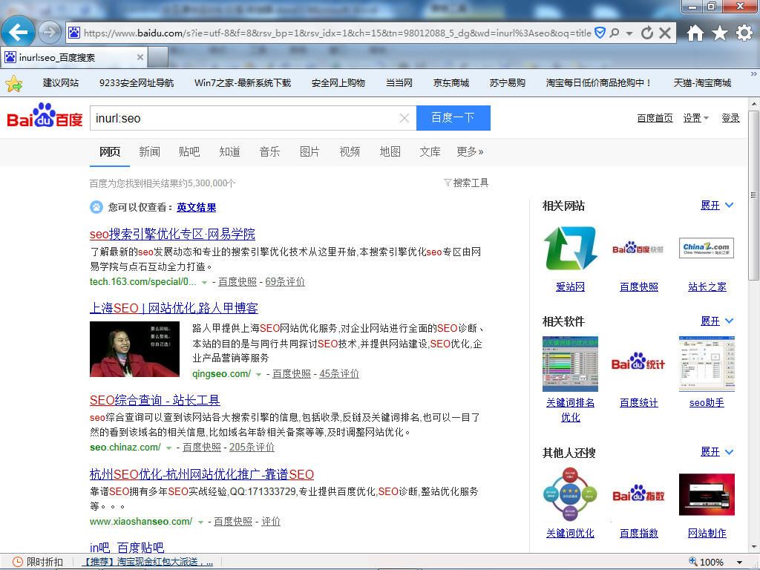760x570 pixels.
Task: Open SEO综合查询 - 站长工具 result
Action: pyautogui.click(x=154, y=400)
